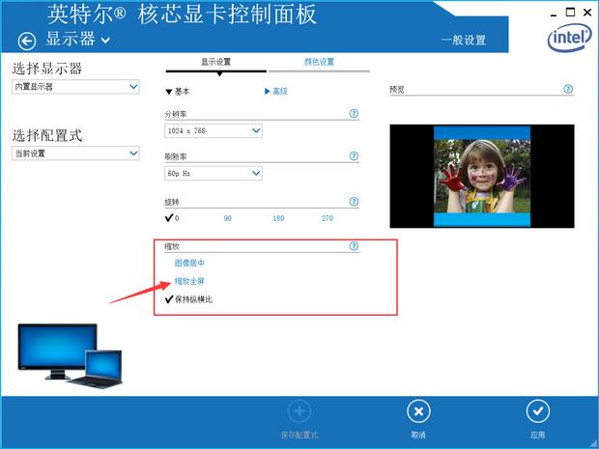This screenshot has width=599, height=449.
Task: Select rotation 180 degrees
Action: click(x=278, y=218)
